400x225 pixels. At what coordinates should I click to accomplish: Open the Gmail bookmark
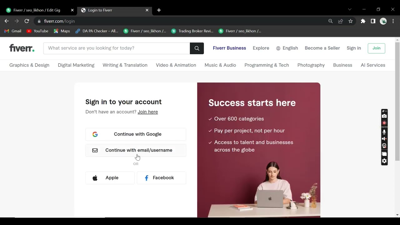[x=13, y=31]
